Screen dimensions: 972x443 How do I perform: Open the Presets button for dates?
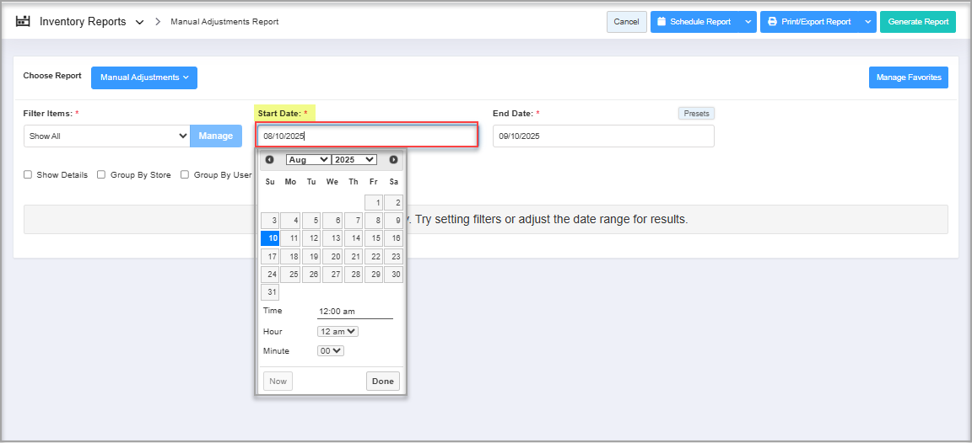coord(696,114)
